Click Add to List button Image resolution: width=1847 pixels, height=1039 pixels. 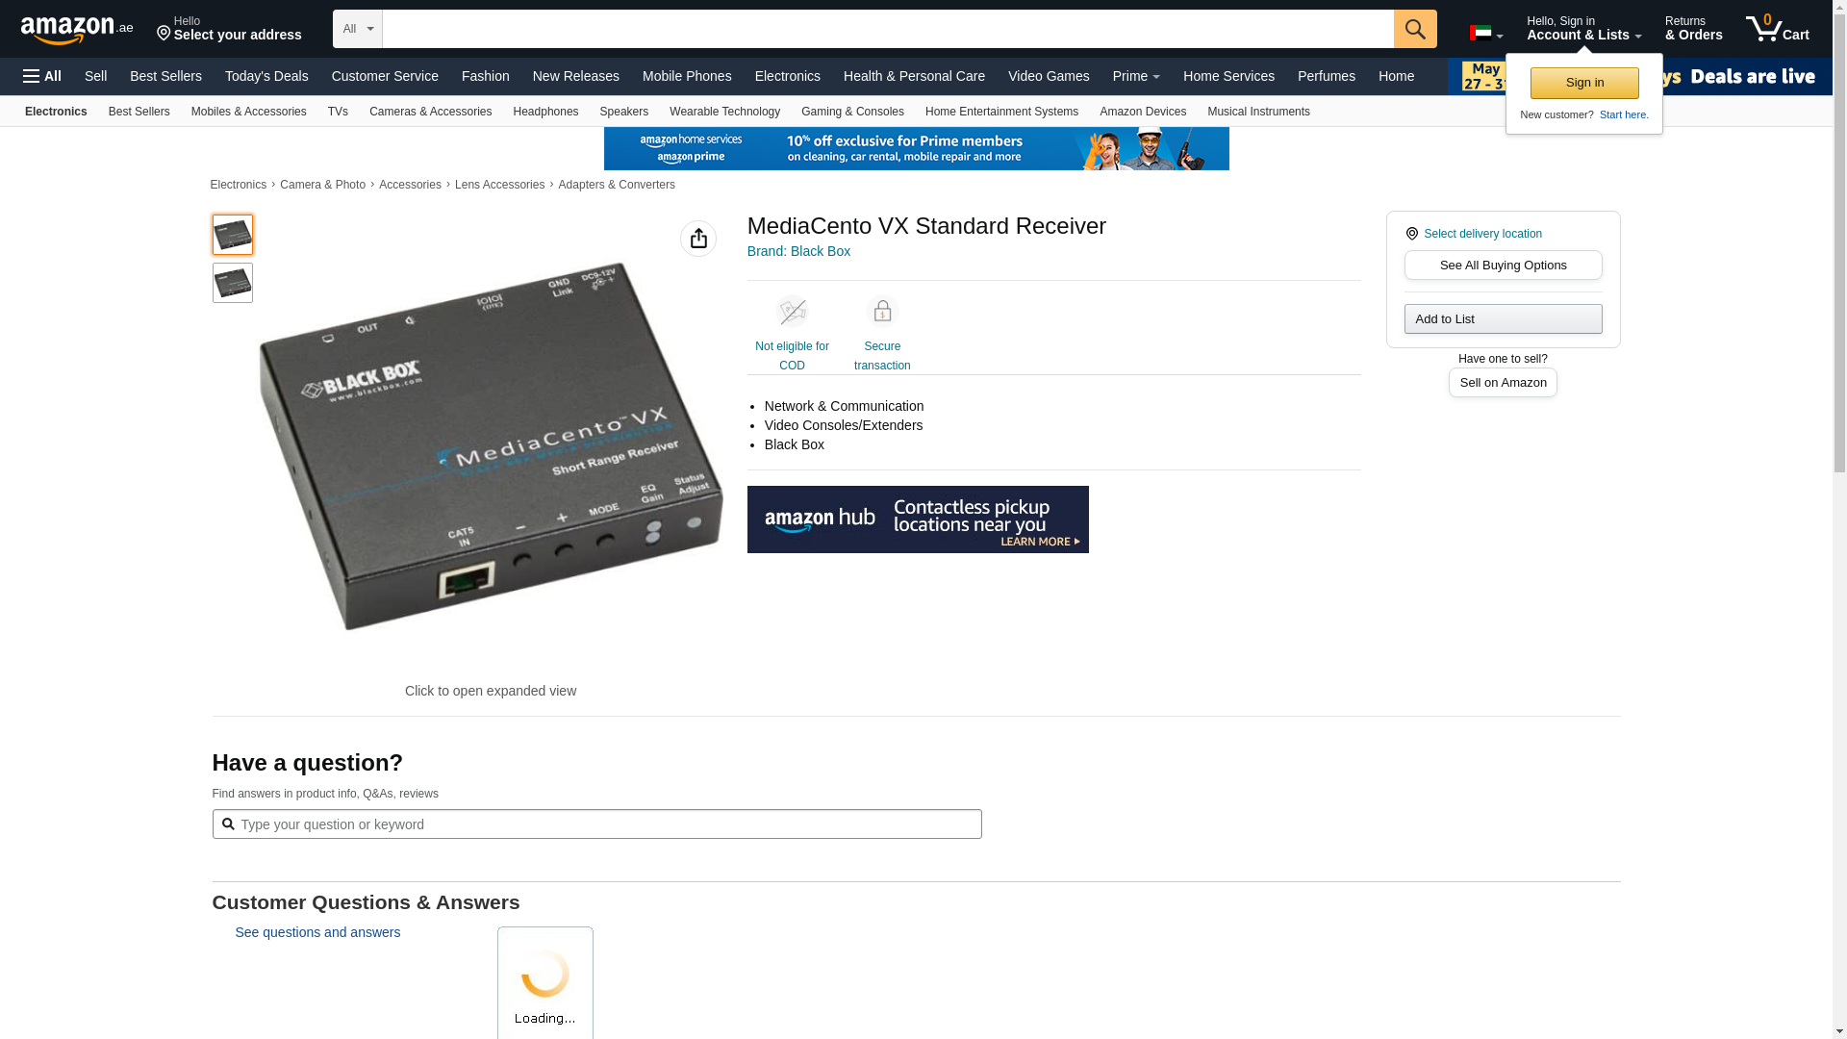1502,319
